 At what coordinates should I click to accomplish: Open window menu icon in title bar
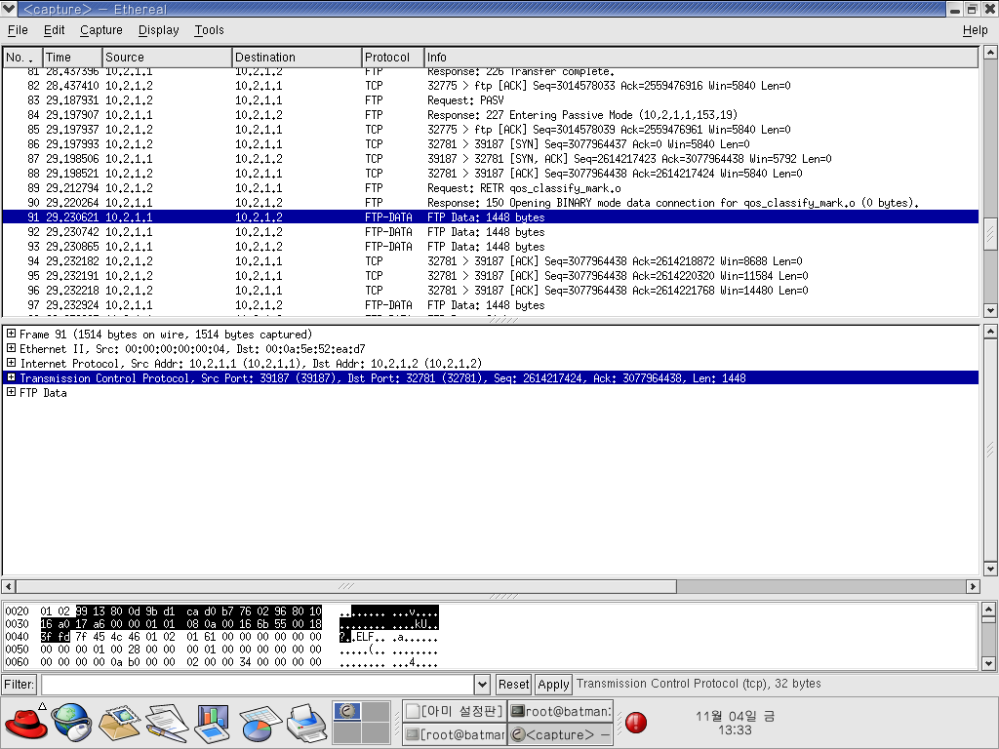click(9, 8)
